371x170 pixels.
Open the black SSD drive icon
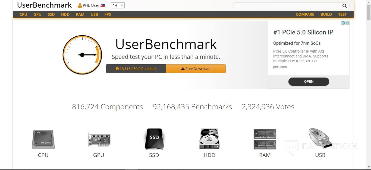click(x=154, y=139)
